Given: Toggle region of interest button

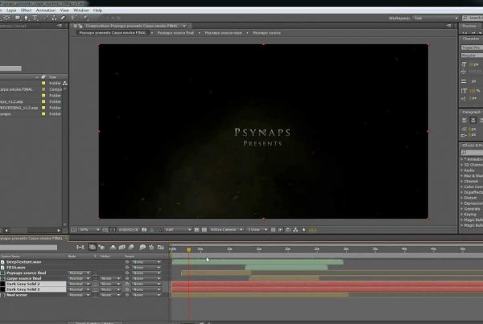Looking at the screenshot, I should point(196,230).
